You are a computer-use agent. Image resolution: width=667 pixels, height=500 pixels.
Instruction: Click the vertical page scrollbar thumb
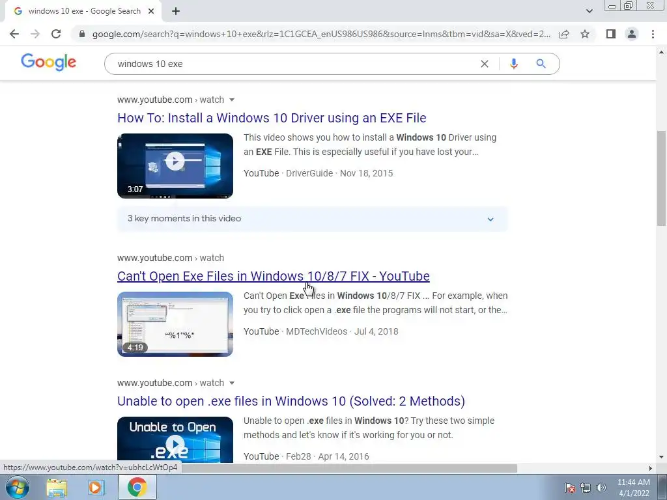[662, 178]
